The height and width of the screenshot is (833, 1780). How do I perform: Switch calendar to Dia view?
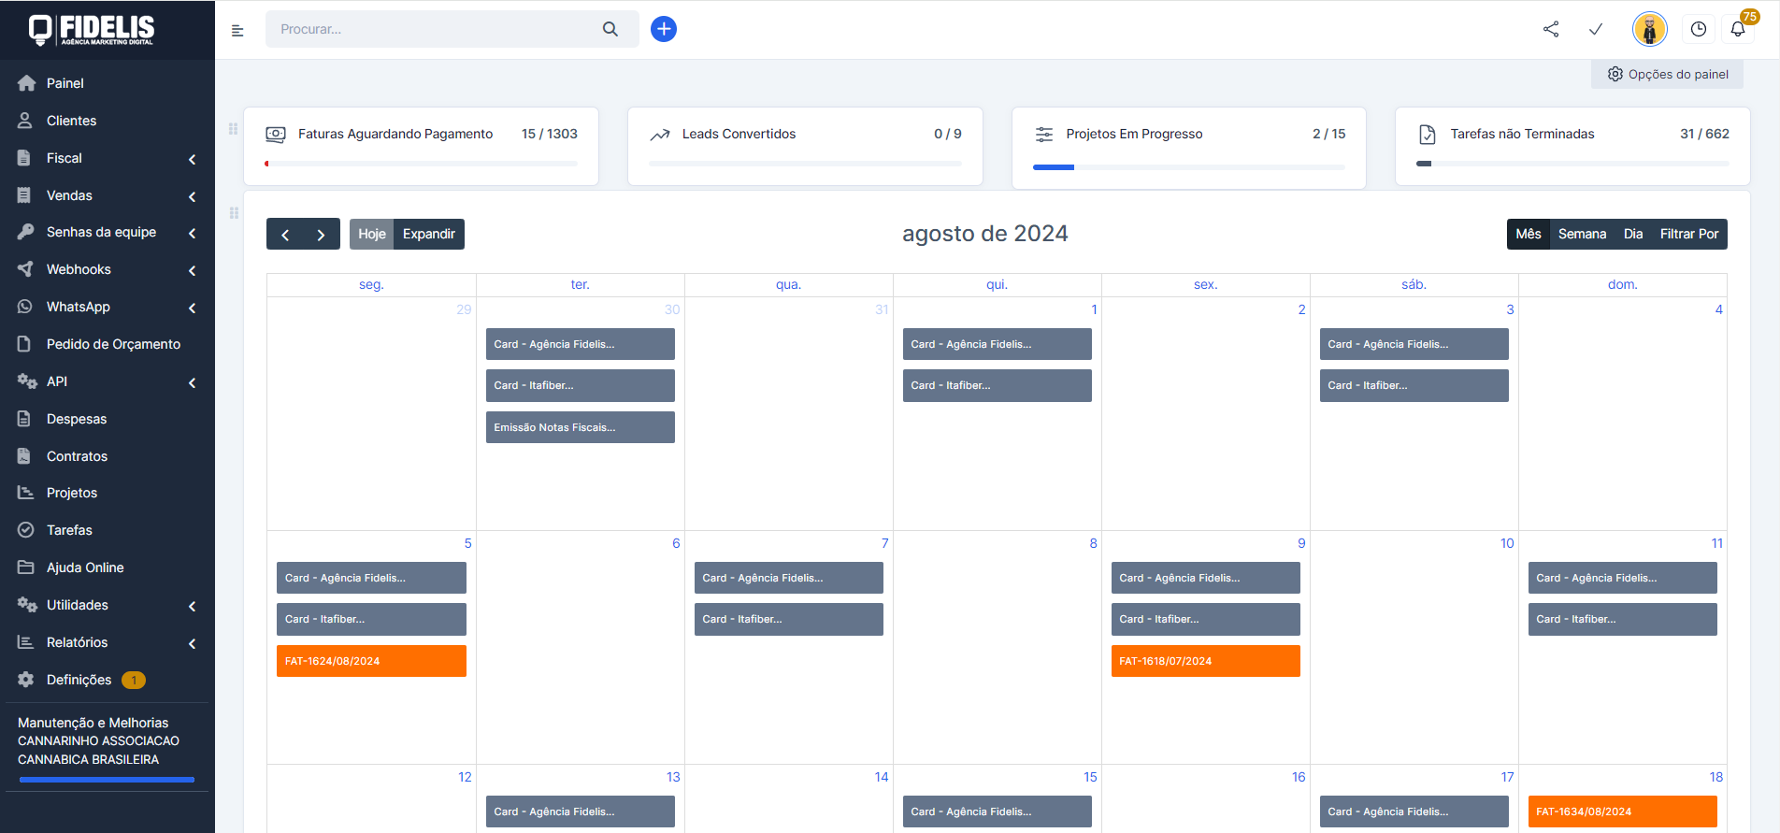[x=1633, y=234]
